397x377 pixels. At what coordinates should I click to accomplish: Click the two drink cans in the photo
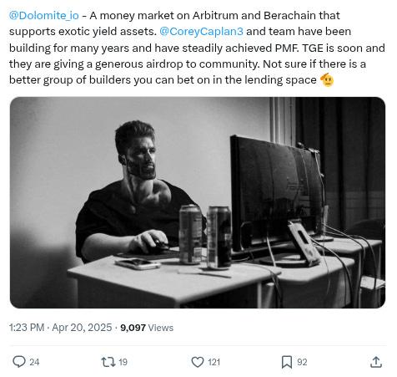click(x=205, y=237)
